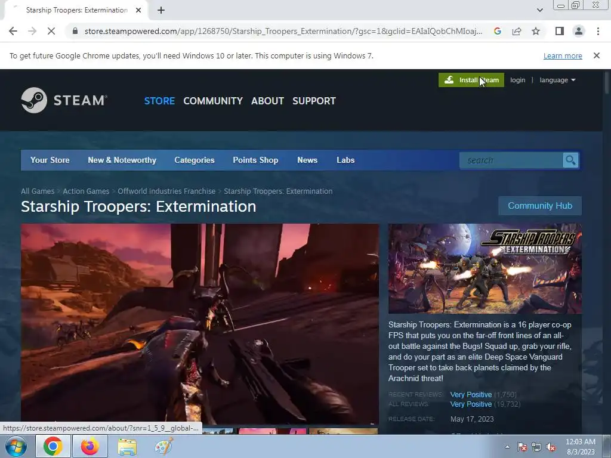Open the tab search dropdown arrow
This screenshot has height=458, width=611.
[x=539, y=10]
